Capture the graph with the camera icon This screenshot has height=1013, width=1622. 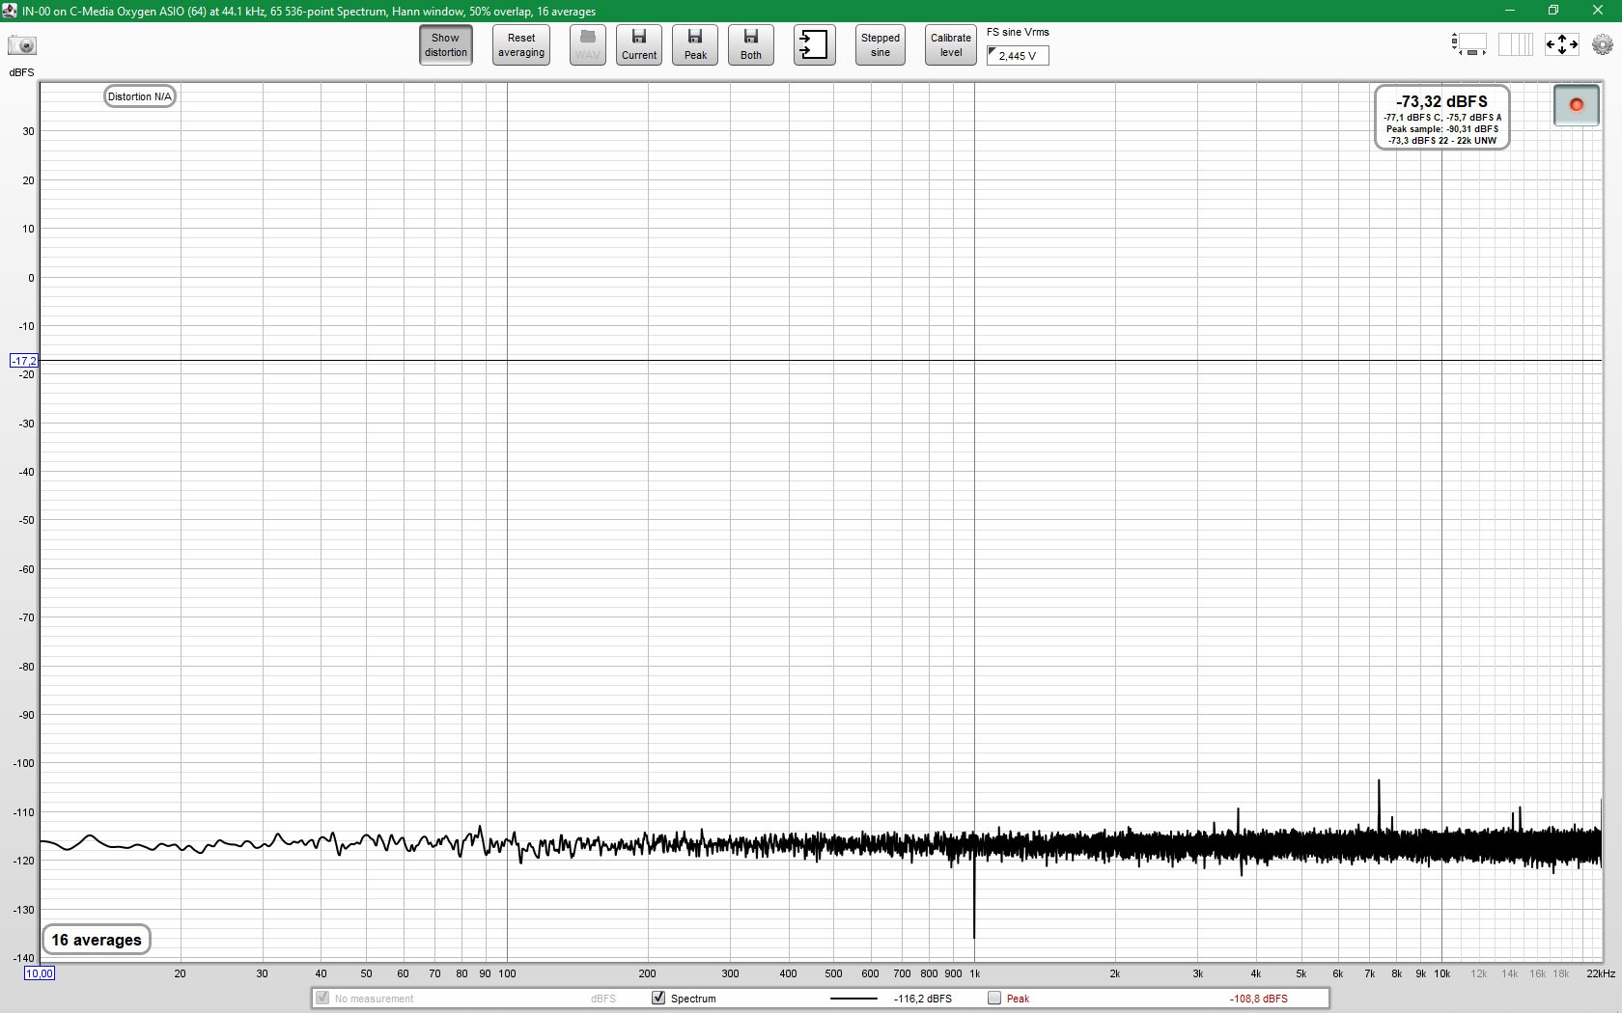(x=21, y=45)
